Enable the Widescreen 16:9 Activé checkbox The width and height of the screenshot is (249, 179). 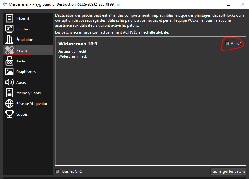[x=227, y=43]
